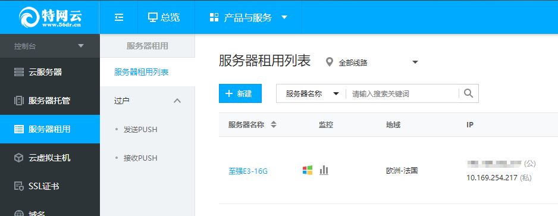Select 服务器租用 in the sidebar
558x216 pixels.
pyautogui.click(x=50, y=129)
